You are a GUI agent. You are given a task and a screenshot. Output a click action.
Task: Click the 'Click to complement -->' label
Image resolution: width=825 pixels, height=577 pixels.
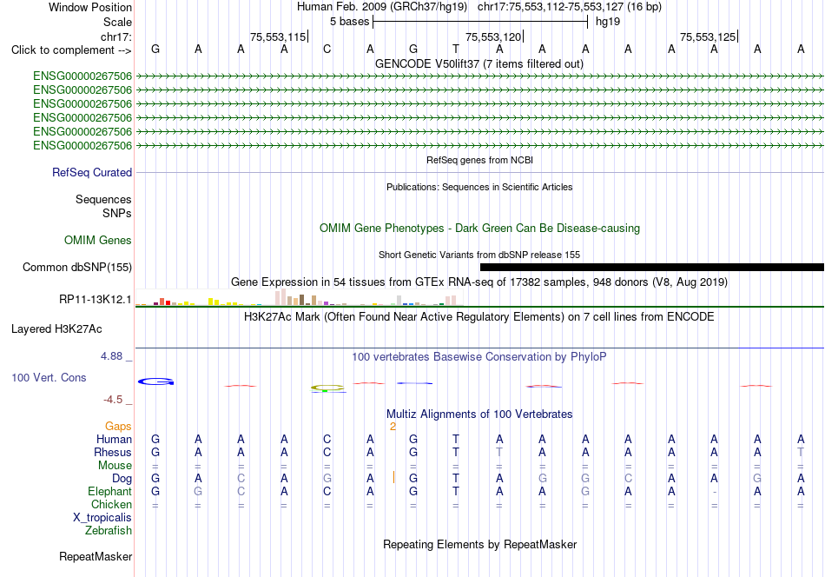(71, 50)
